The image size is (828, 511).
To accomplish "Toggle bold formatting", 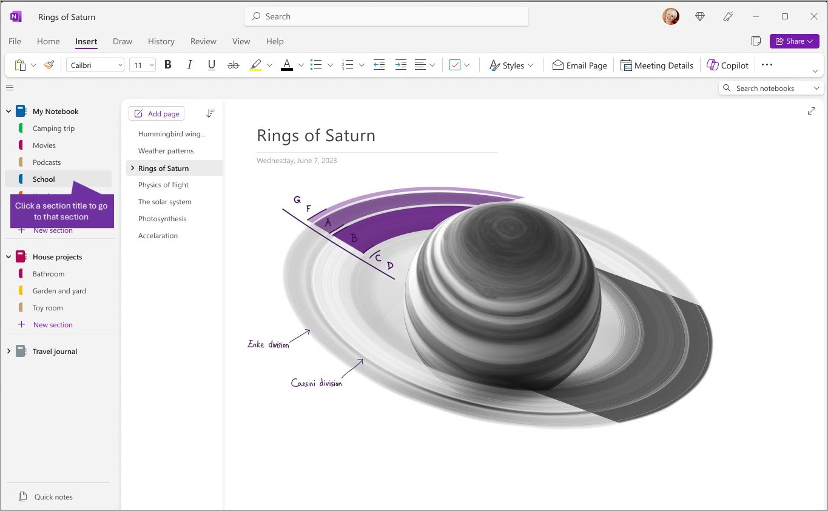I will coord(167,64).
